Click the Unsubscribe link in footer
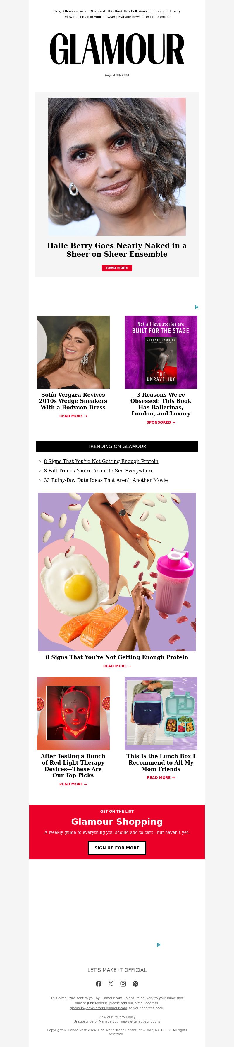234x1047 pixels. pyautogui.click(x=83, y=1021)
